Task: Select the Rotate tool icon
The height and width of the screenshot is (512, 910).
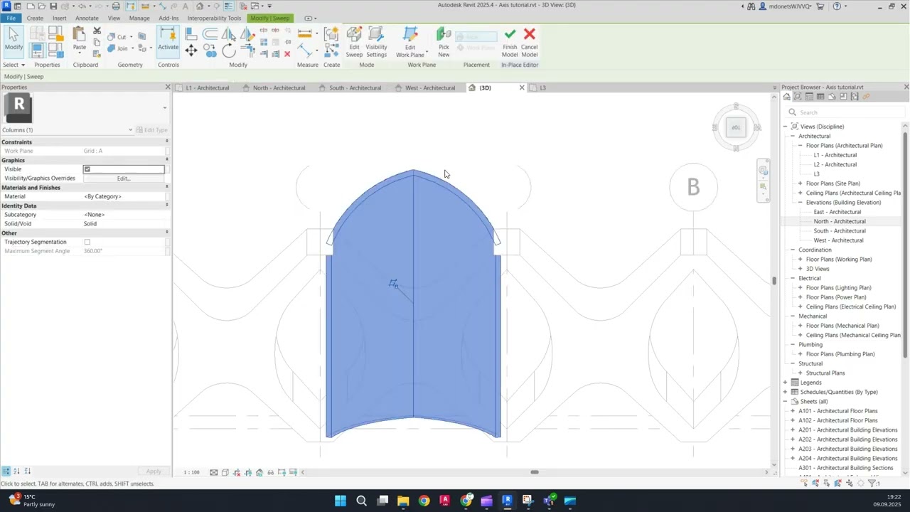Action: pyautogui.click(x=228, y=50)
